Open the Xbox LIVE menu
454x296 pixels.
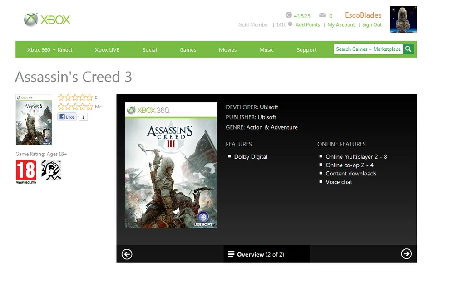click(107, 50)
